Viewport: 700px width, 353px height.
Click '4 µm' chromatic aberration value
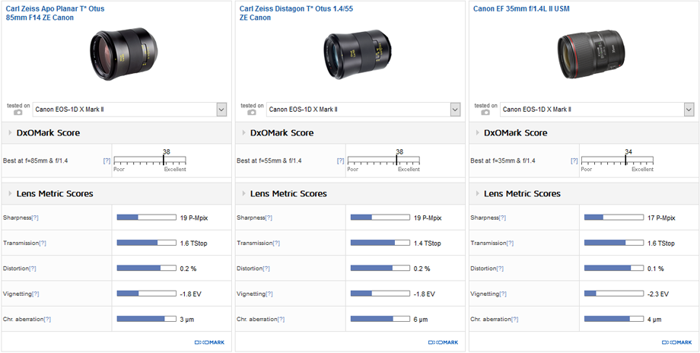pos(654,320)
